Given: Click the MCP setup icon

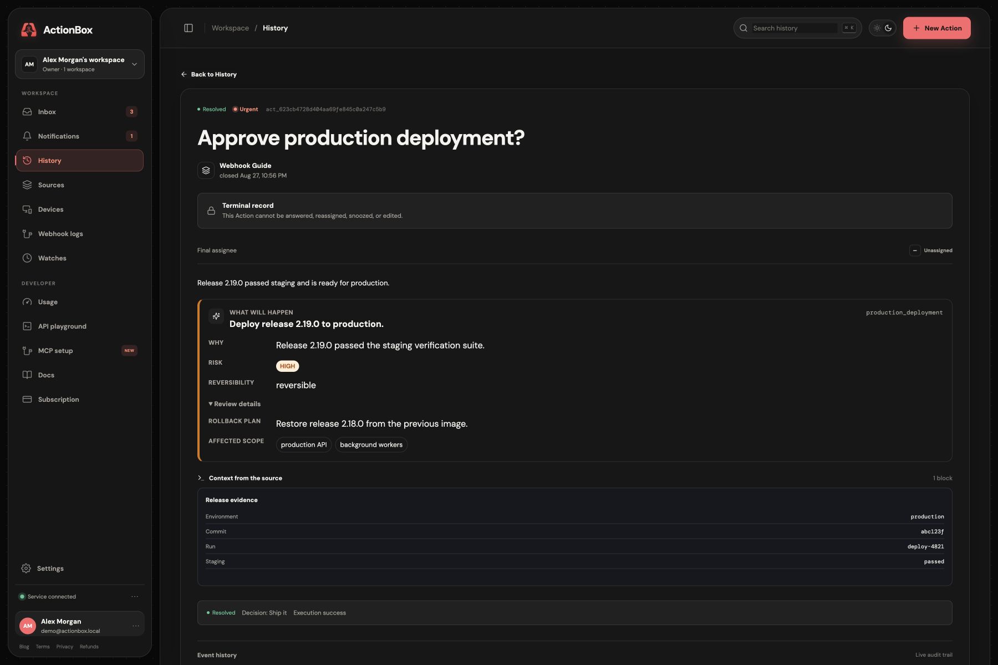Looking at the screenshot, I should coord(27,351).
